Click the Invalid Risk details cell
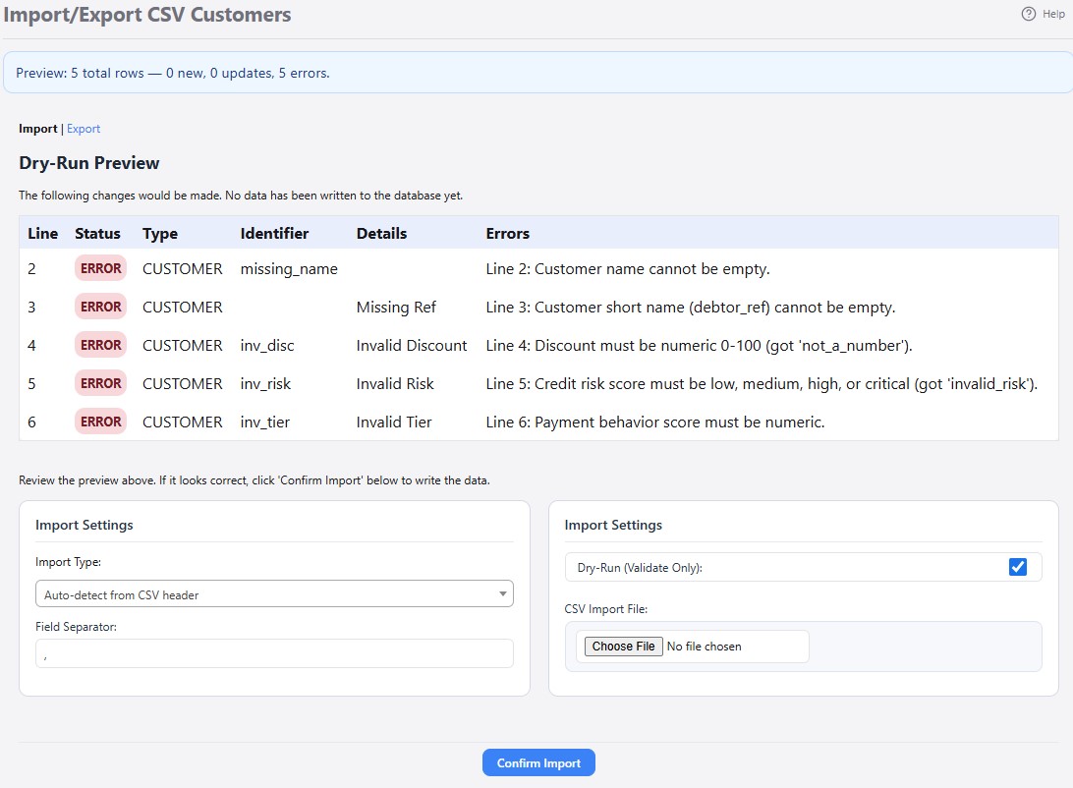Viewport: 1073px width, 788px height. [395, 384]
